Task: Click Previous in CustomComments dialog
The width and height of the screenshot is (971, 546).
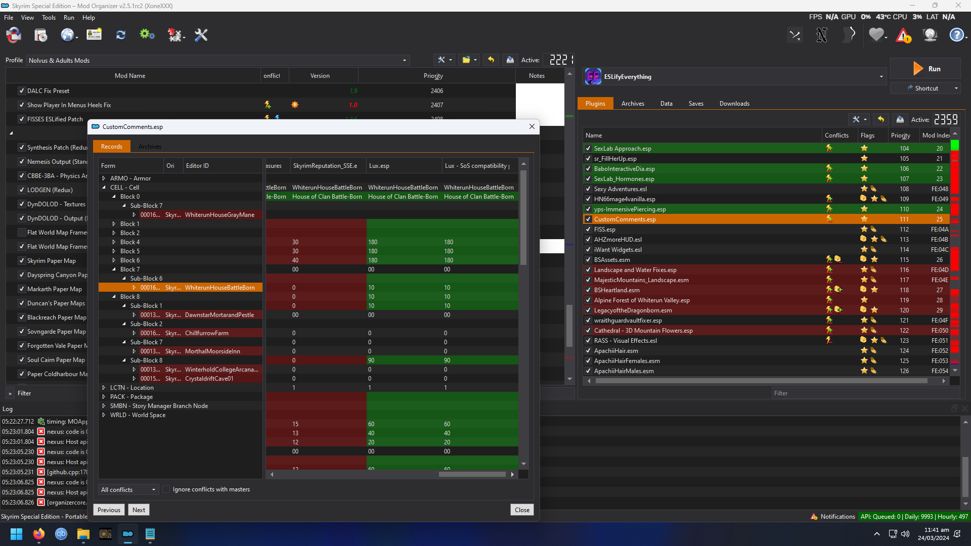Action: pyautogui.click(x=109, y=510)
